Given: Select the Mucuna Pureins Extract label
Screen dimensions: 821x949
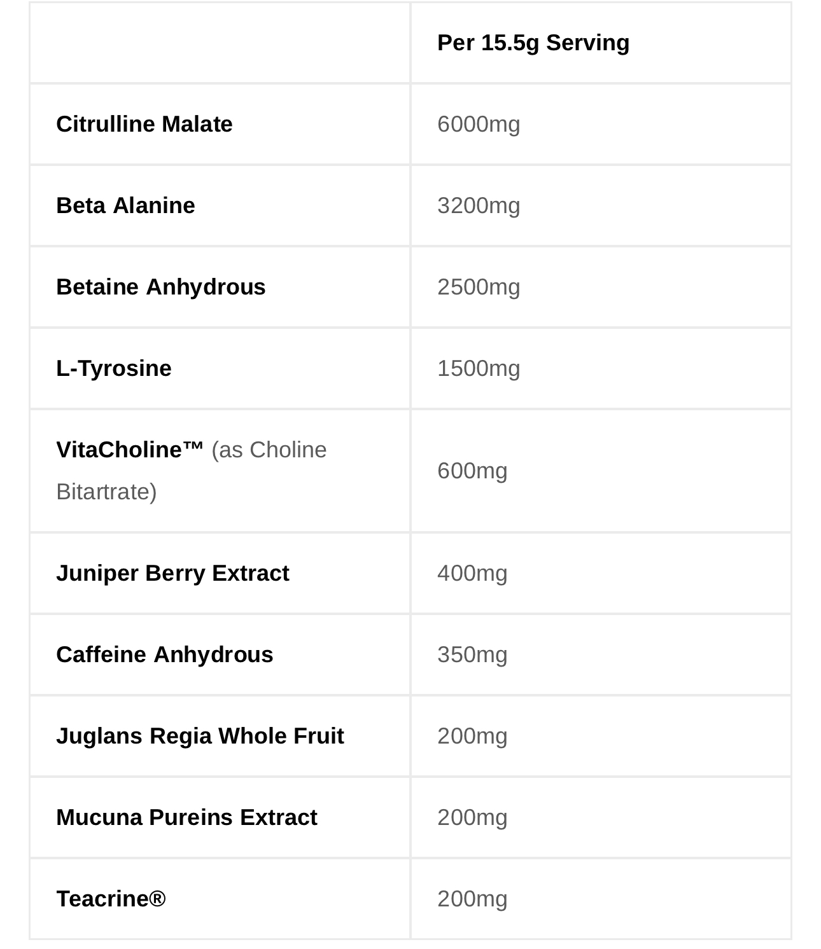Looking at the screenshot, I should pos(186,817).
